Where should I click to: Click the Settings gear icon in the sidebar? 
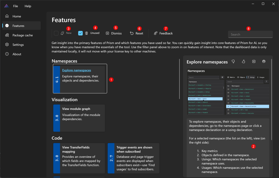[x=7, y=45]
